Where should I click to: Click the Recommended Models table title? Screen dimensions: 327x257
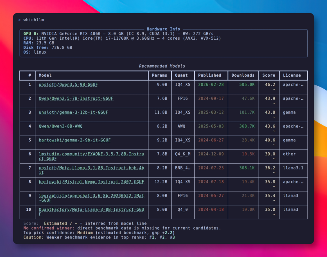click(x=162, y=66)
